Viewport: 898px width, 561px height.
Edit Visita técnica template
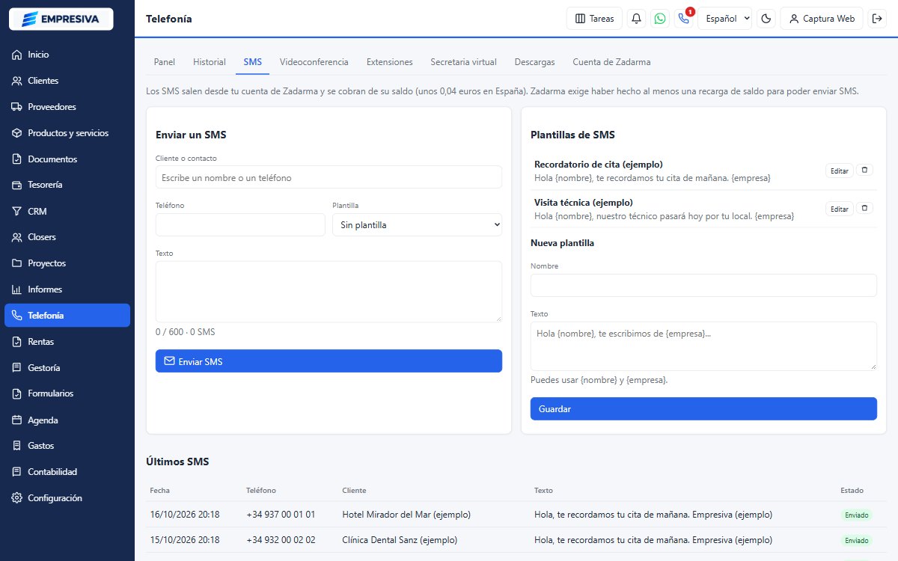(x=840, y=209)
